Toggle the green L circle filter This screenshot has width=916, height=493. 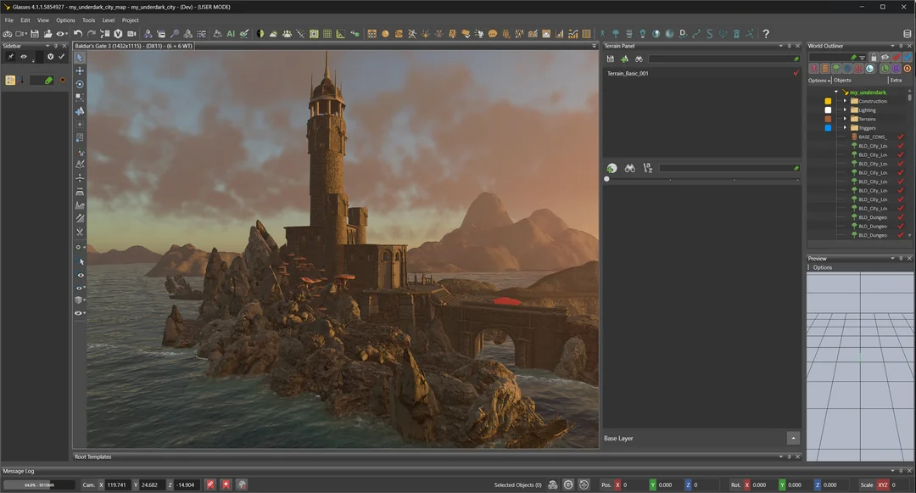pyautogui.click(x=885, y=69)
